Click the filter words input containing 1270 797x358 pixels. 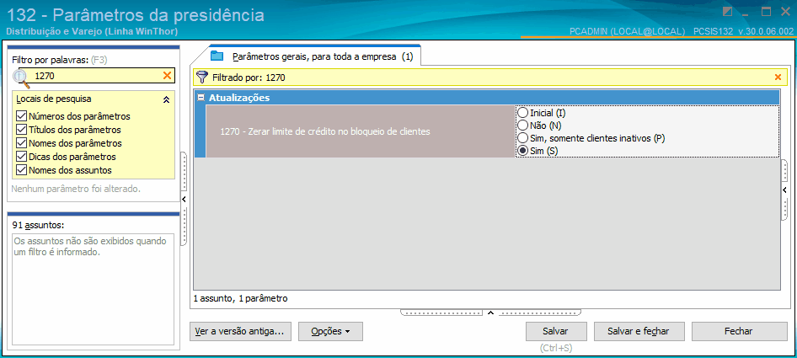click(97, 75)
